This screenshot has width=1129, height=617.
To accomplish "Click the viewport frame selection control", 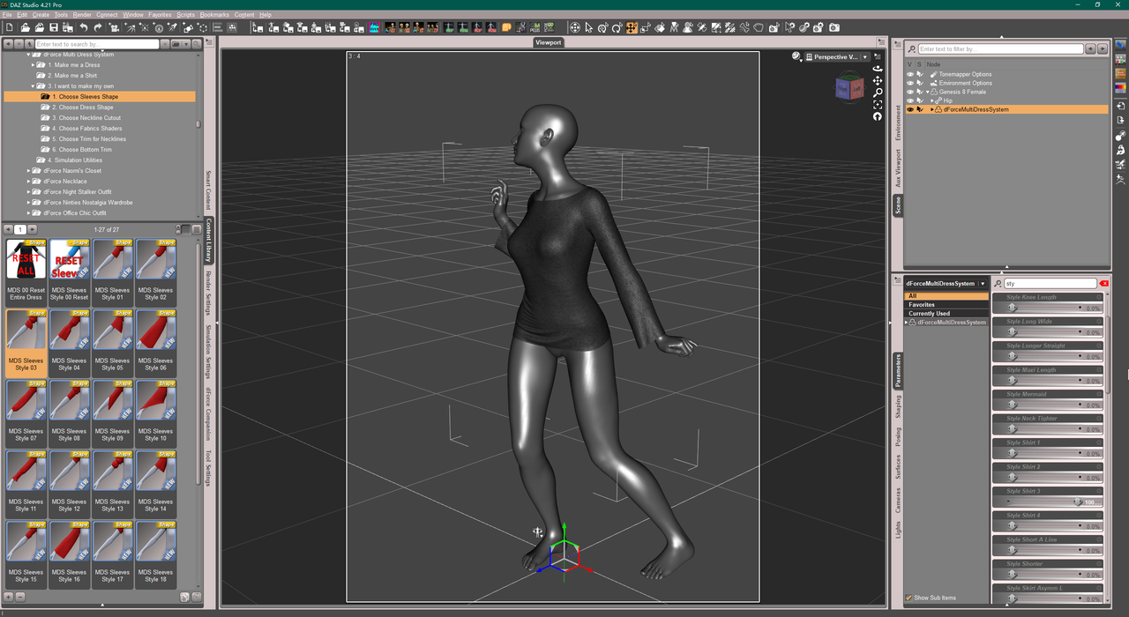I will pos(878,105).
